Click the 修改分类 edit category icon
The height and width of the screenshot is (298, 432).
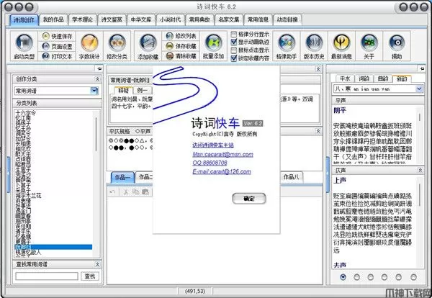pyautogui.click(x=117, y=42)
